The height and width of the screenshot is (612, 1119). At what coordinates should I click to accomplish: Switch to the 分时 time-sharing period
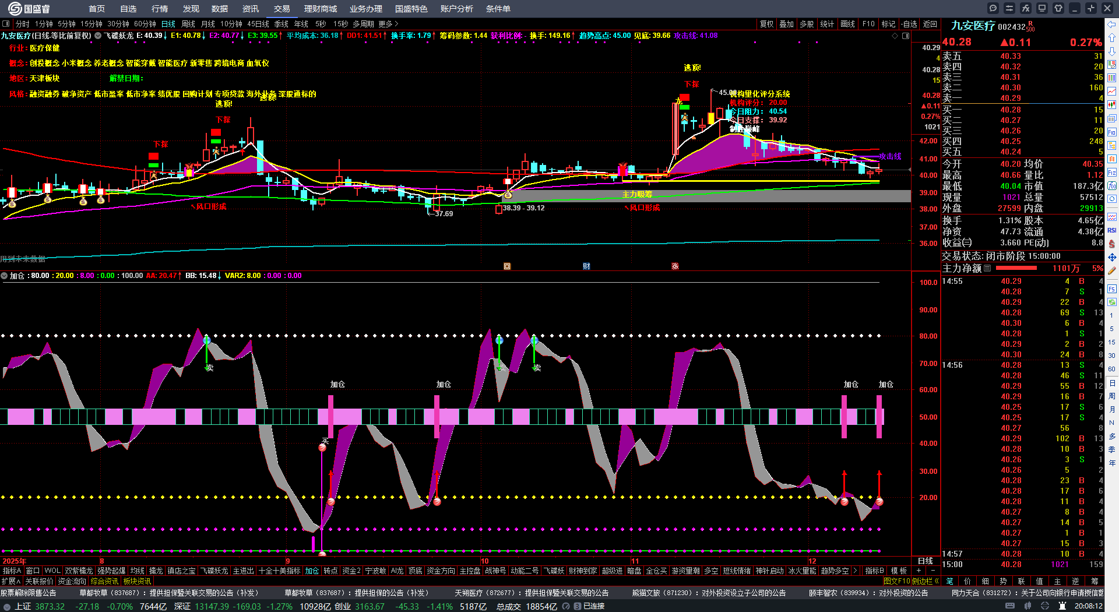(22, 24)
